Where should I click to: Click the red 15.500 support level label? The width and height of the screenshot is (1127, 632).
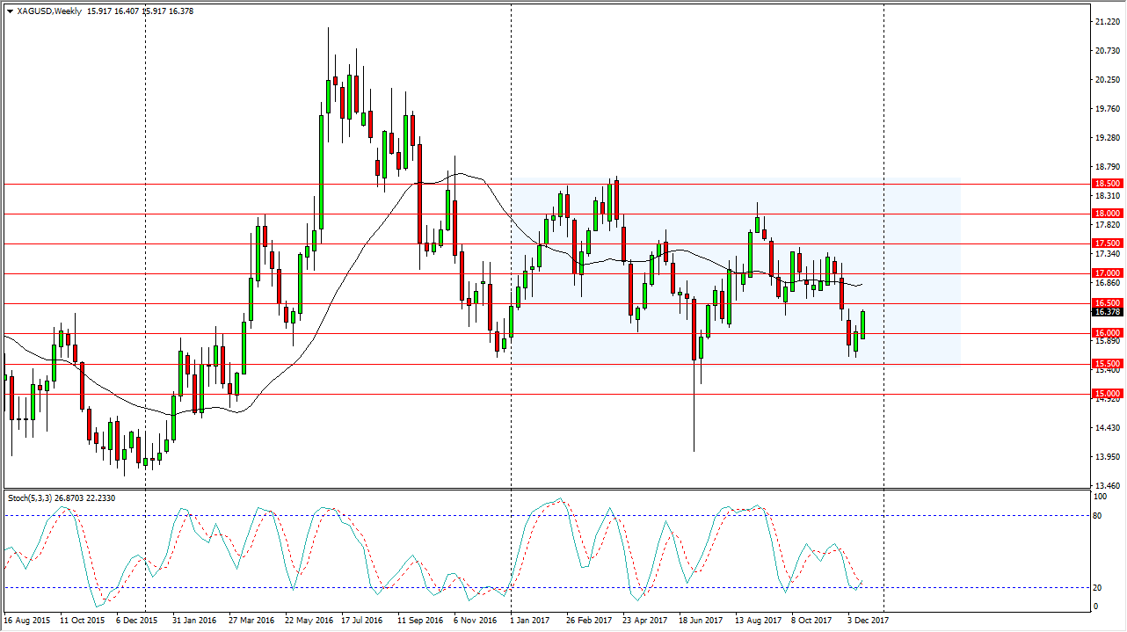coord(1107,364)
